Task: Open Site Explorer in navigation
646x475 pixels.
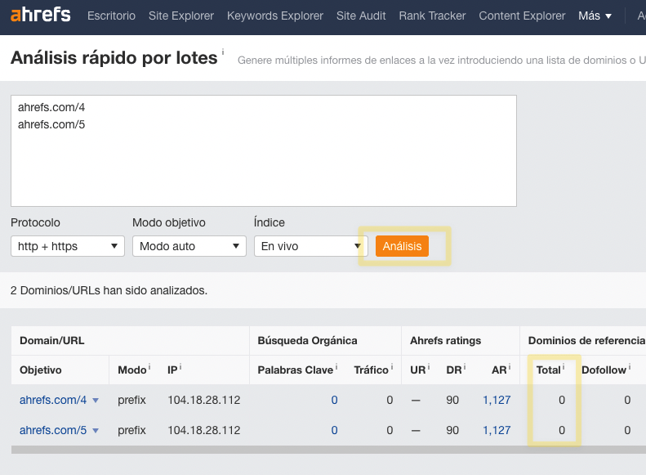Action: pyautogui.click(x=181, y=16)
